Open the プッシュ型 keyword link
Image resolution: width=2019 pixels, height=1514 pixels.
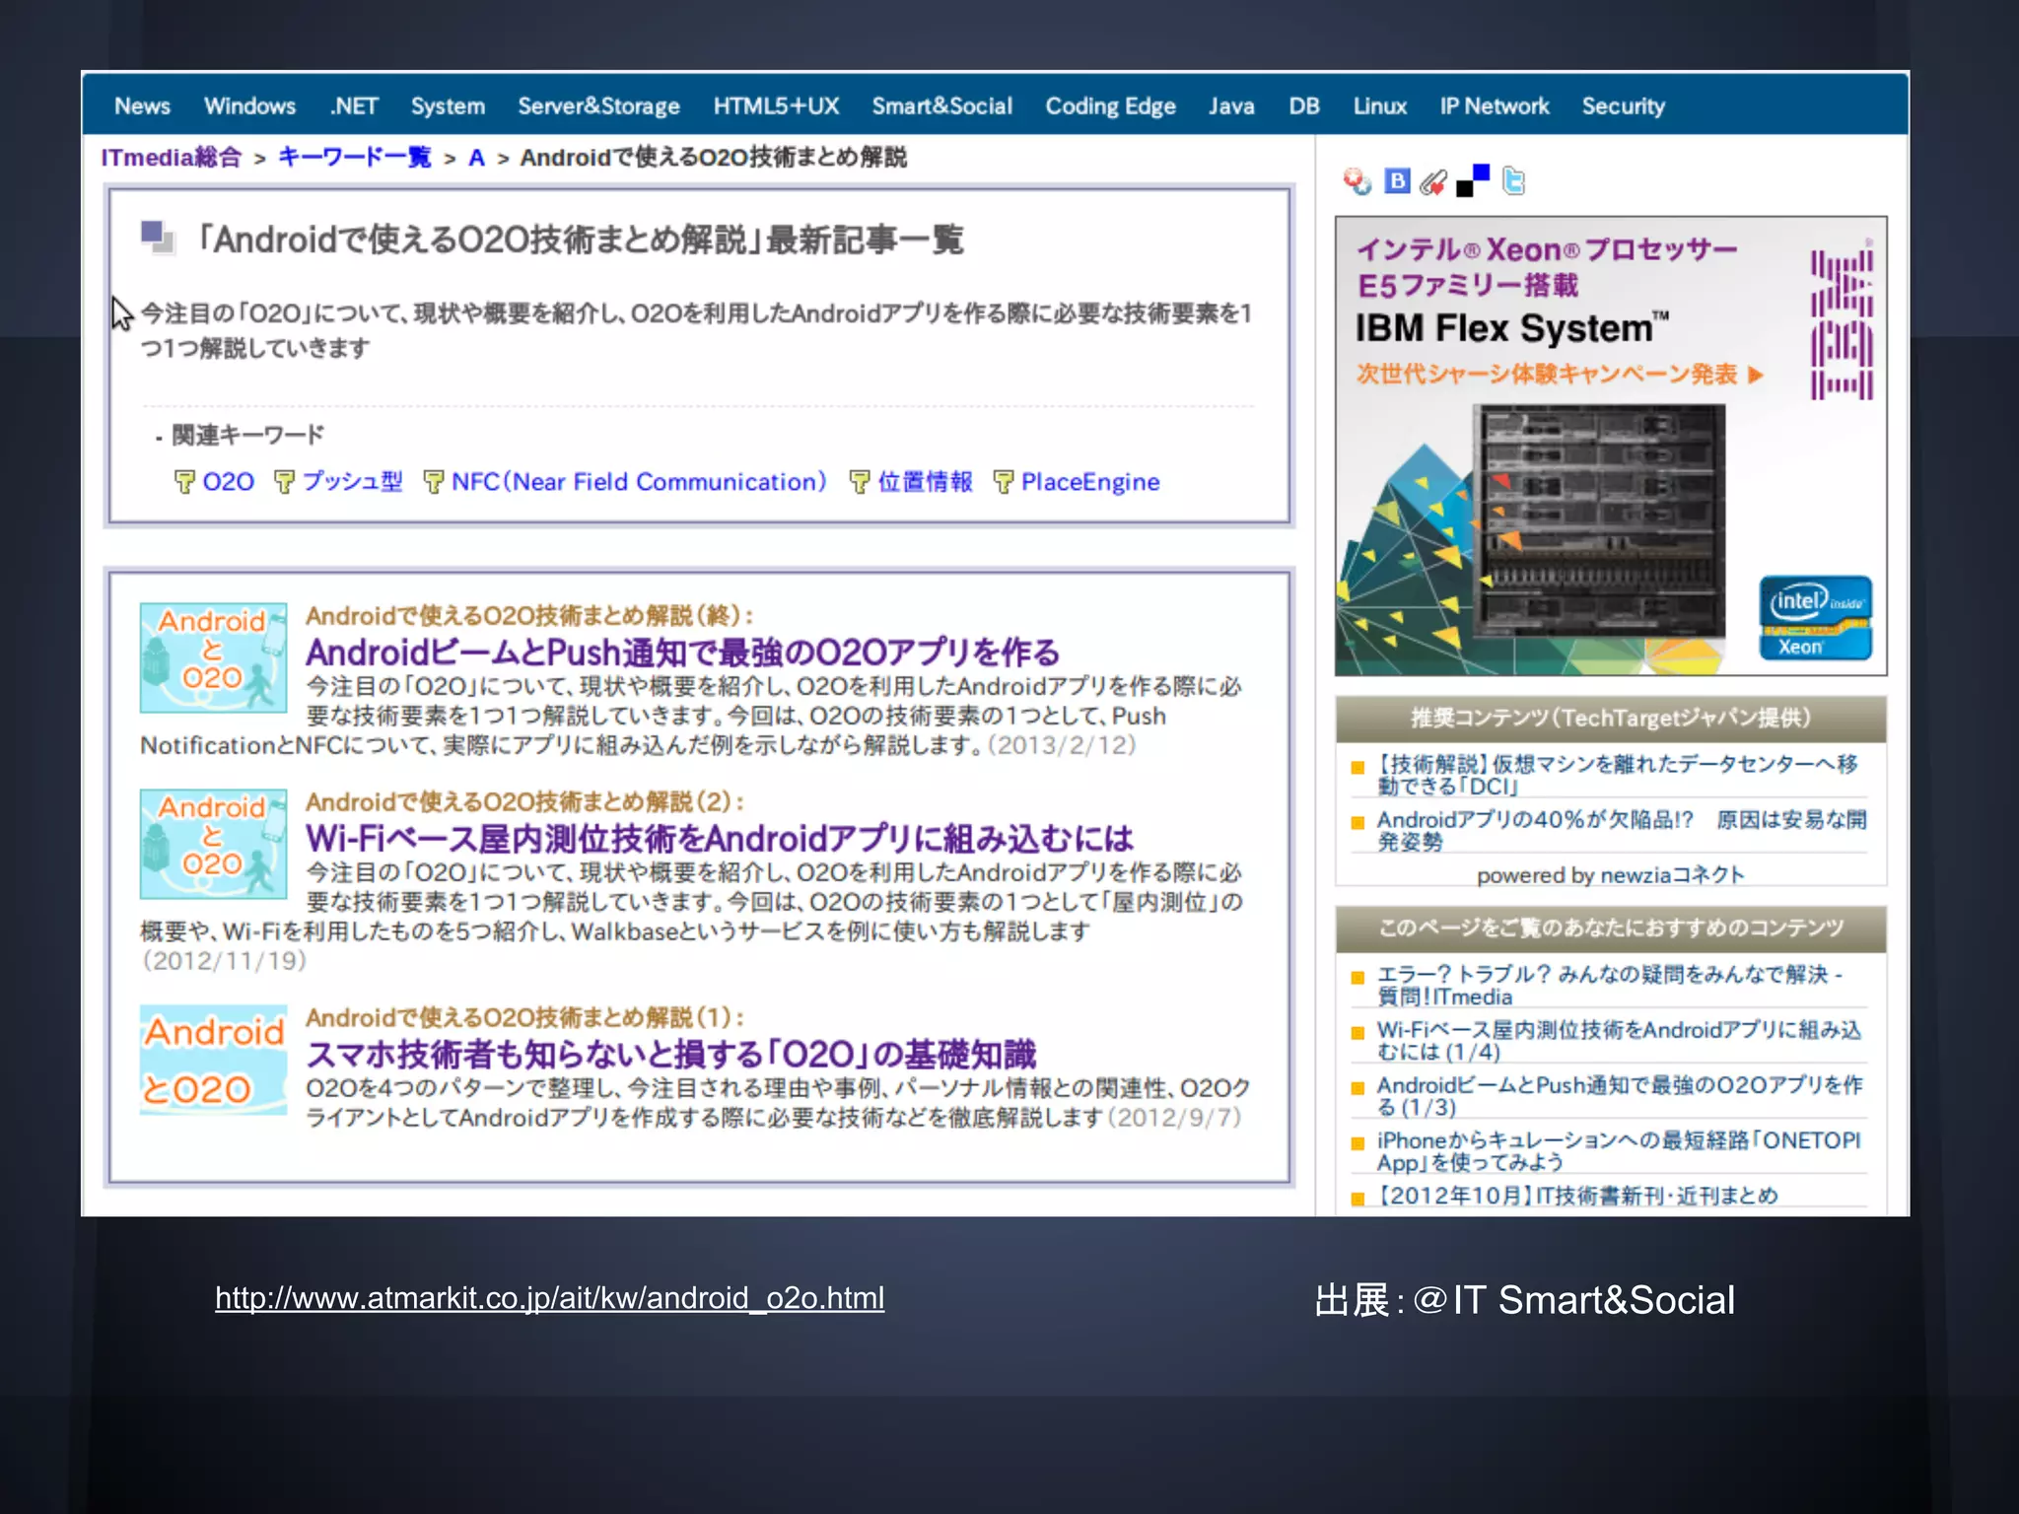tap(352, 482)
